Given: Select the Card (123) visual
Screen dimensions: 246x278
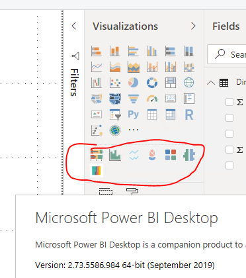Looking at the screenshot, I should pos(171,99).
